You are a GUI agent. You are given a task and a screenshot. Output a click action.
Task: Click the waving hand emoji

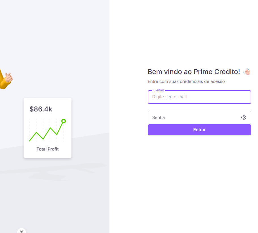coord(246,72)
